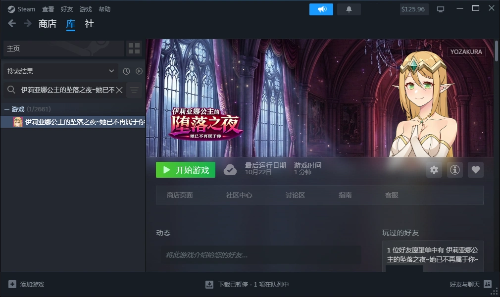Open the 帮助 help menu
This screenshot has width=500, height=297.
click(104, 9)
